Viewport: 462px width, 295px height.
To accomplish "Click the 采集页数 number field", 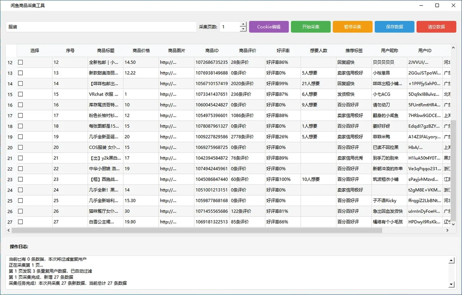I will point(230,27).
